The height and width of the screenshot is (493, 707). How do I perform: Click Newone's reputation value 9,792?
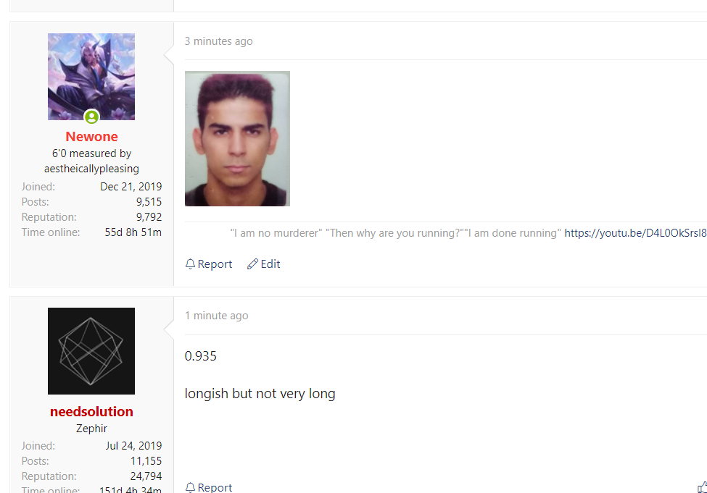[x=149, y=217]
